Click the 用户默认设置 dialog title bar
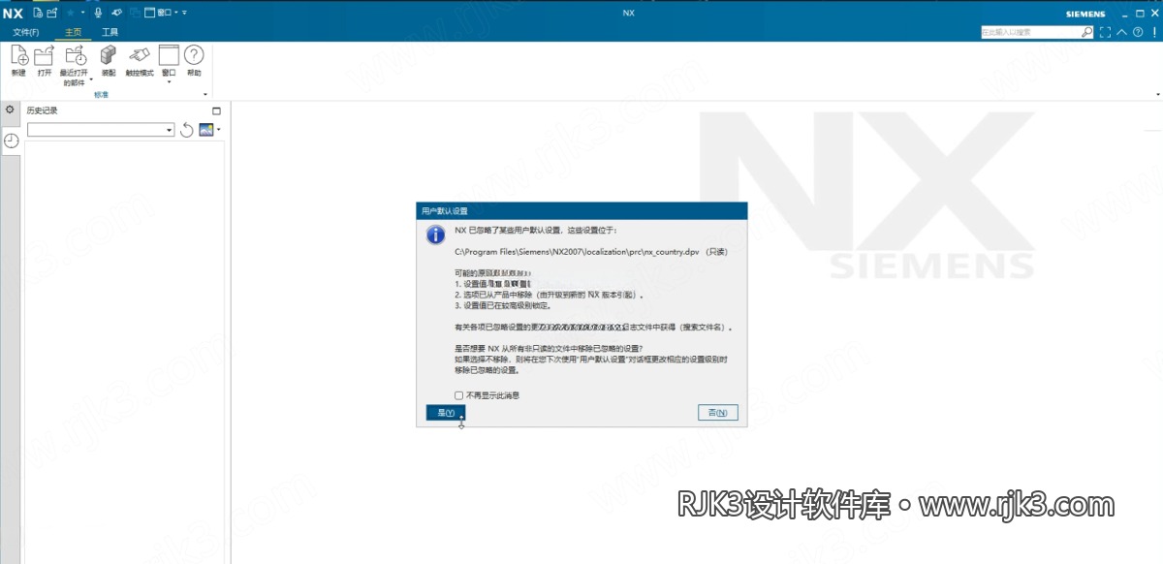Screen dimensions: 1163x564 [x=581, y=210]
